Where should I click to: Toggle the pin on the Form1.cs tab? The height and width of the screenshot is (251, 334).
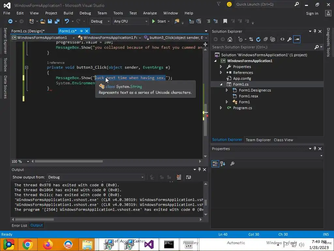click(81, 31)
